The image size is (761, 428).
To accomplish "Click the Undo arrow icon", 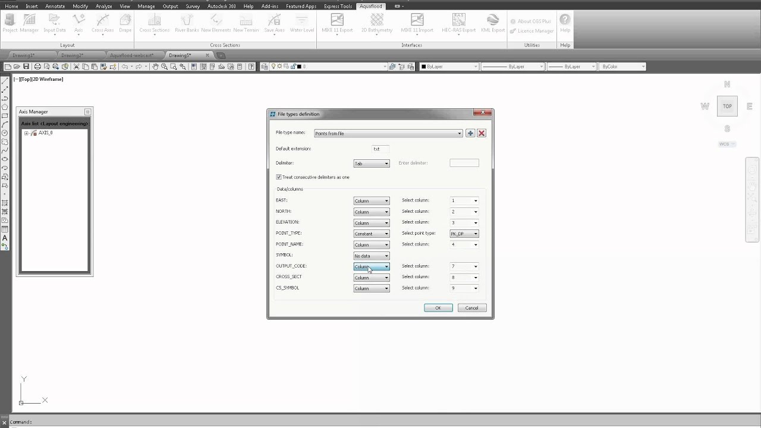I will point(125,67).
